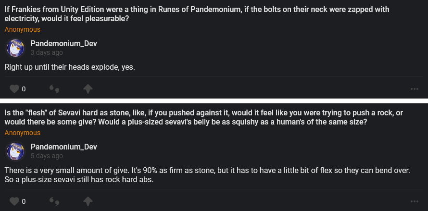The height and width of the screenshot is (211, 428).
Task: Click the like count on the Frankies answer
Action: [24, 89]
